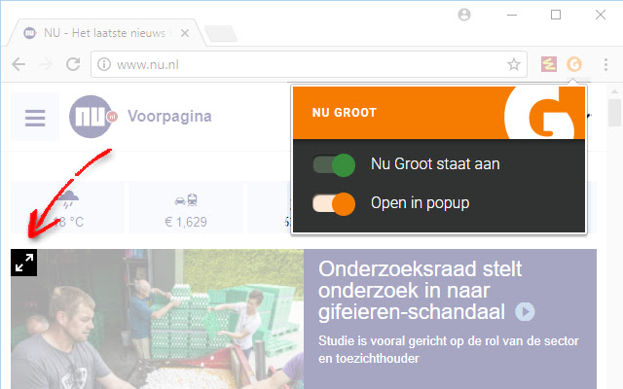The width and height of the screenshot is (623, 389).
Task: Bookmark this page with the star icon
Action: point(514,64)
